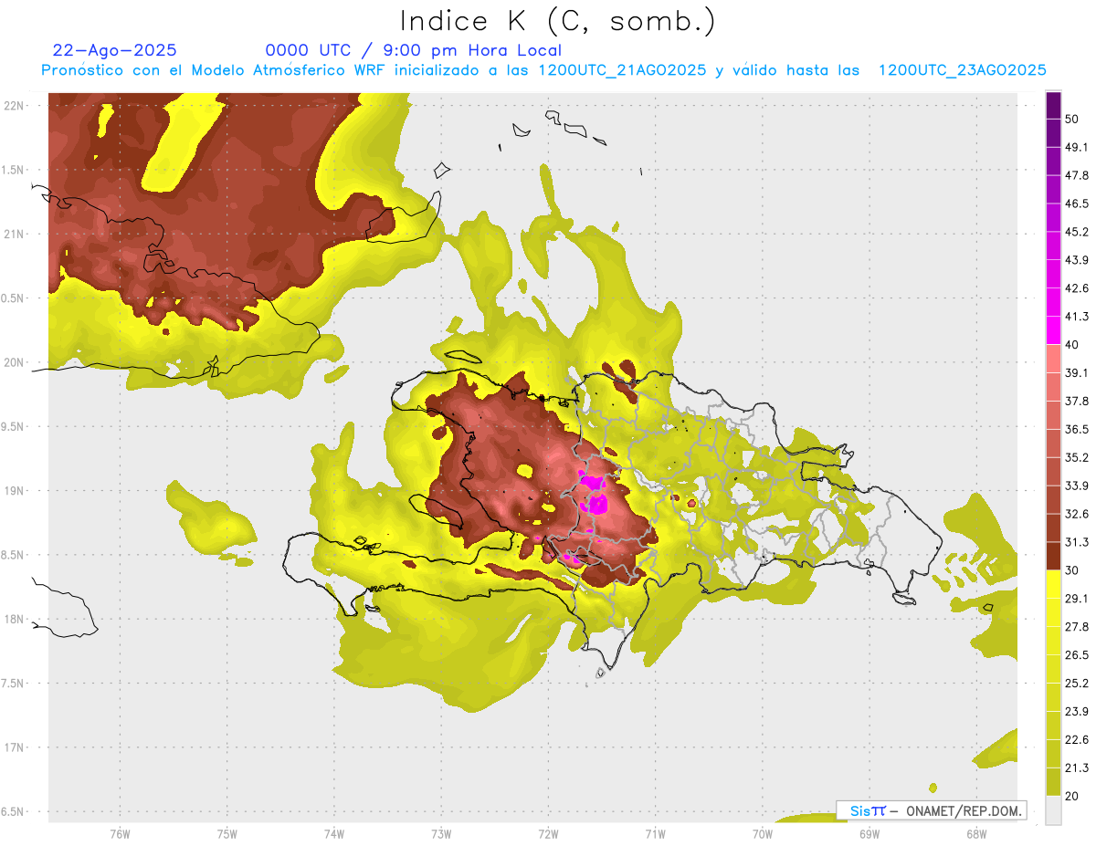Click the longitude label "68W"

pos(976,834)
